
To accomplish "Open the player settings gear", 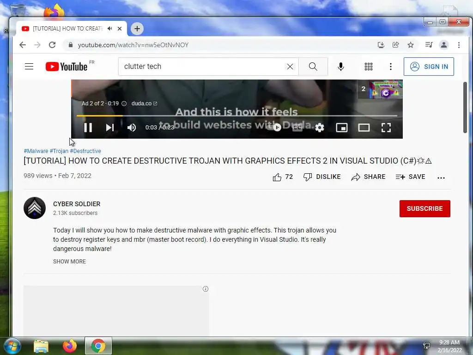I will pyautogui.click(x=320, y=128).
